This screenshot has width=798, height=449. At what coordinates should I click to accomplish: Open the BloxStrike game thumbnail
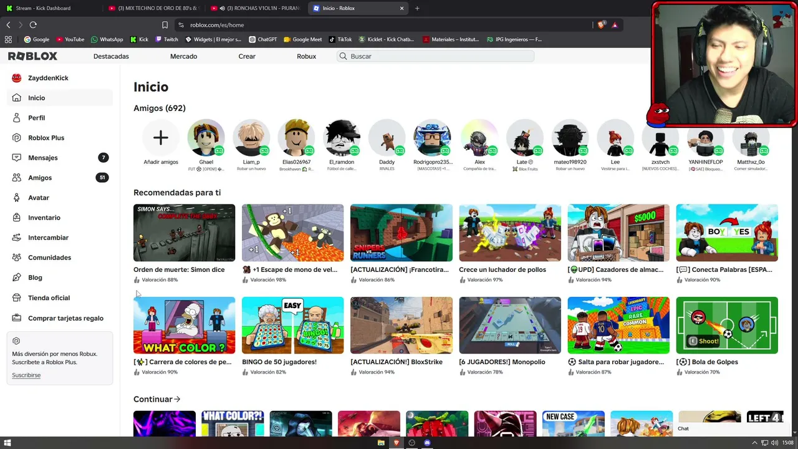(401, 325)
